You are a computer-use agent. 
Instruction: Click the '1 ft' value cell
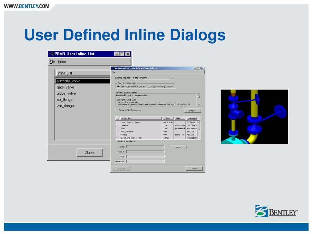coord(168,125)
